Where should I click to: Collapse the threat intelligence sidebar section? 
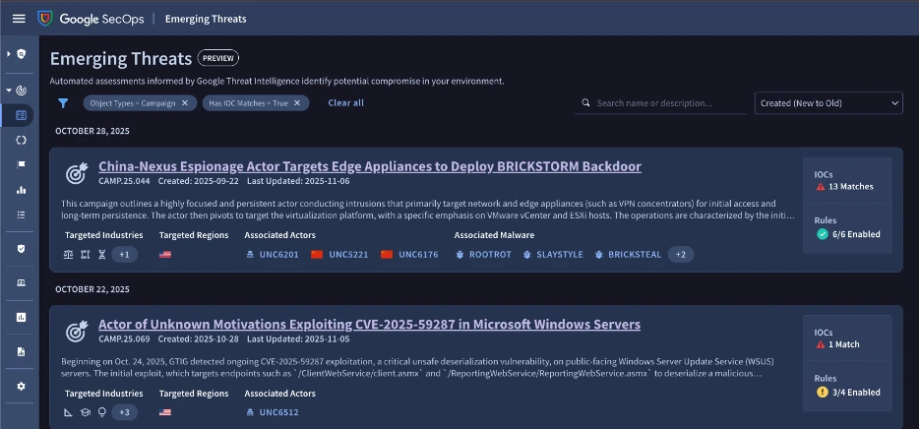point(9,90)
